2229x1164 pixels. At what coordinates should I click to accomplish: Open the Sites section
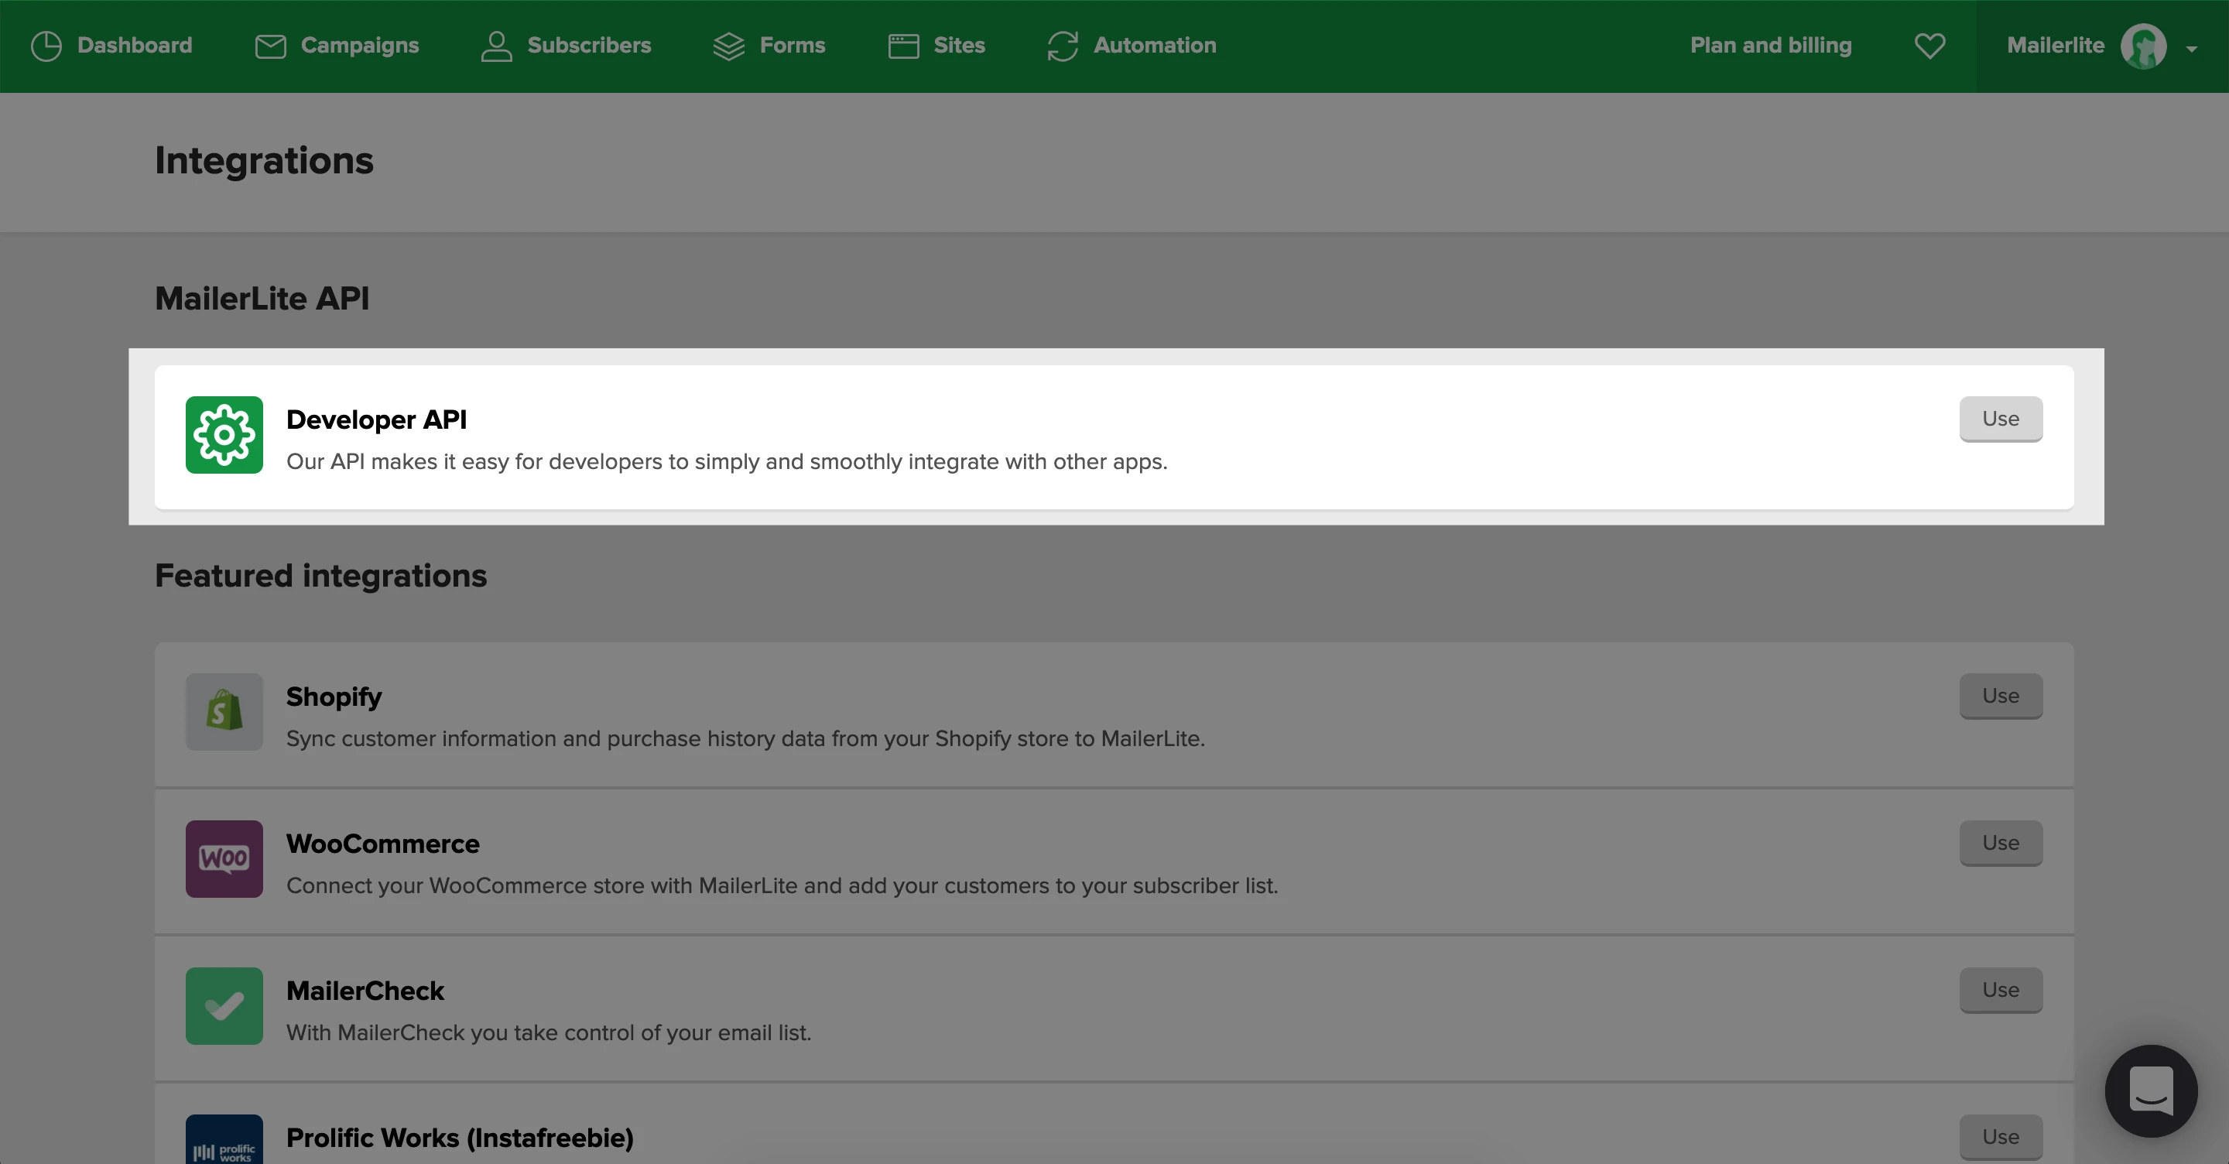(936, 45)
